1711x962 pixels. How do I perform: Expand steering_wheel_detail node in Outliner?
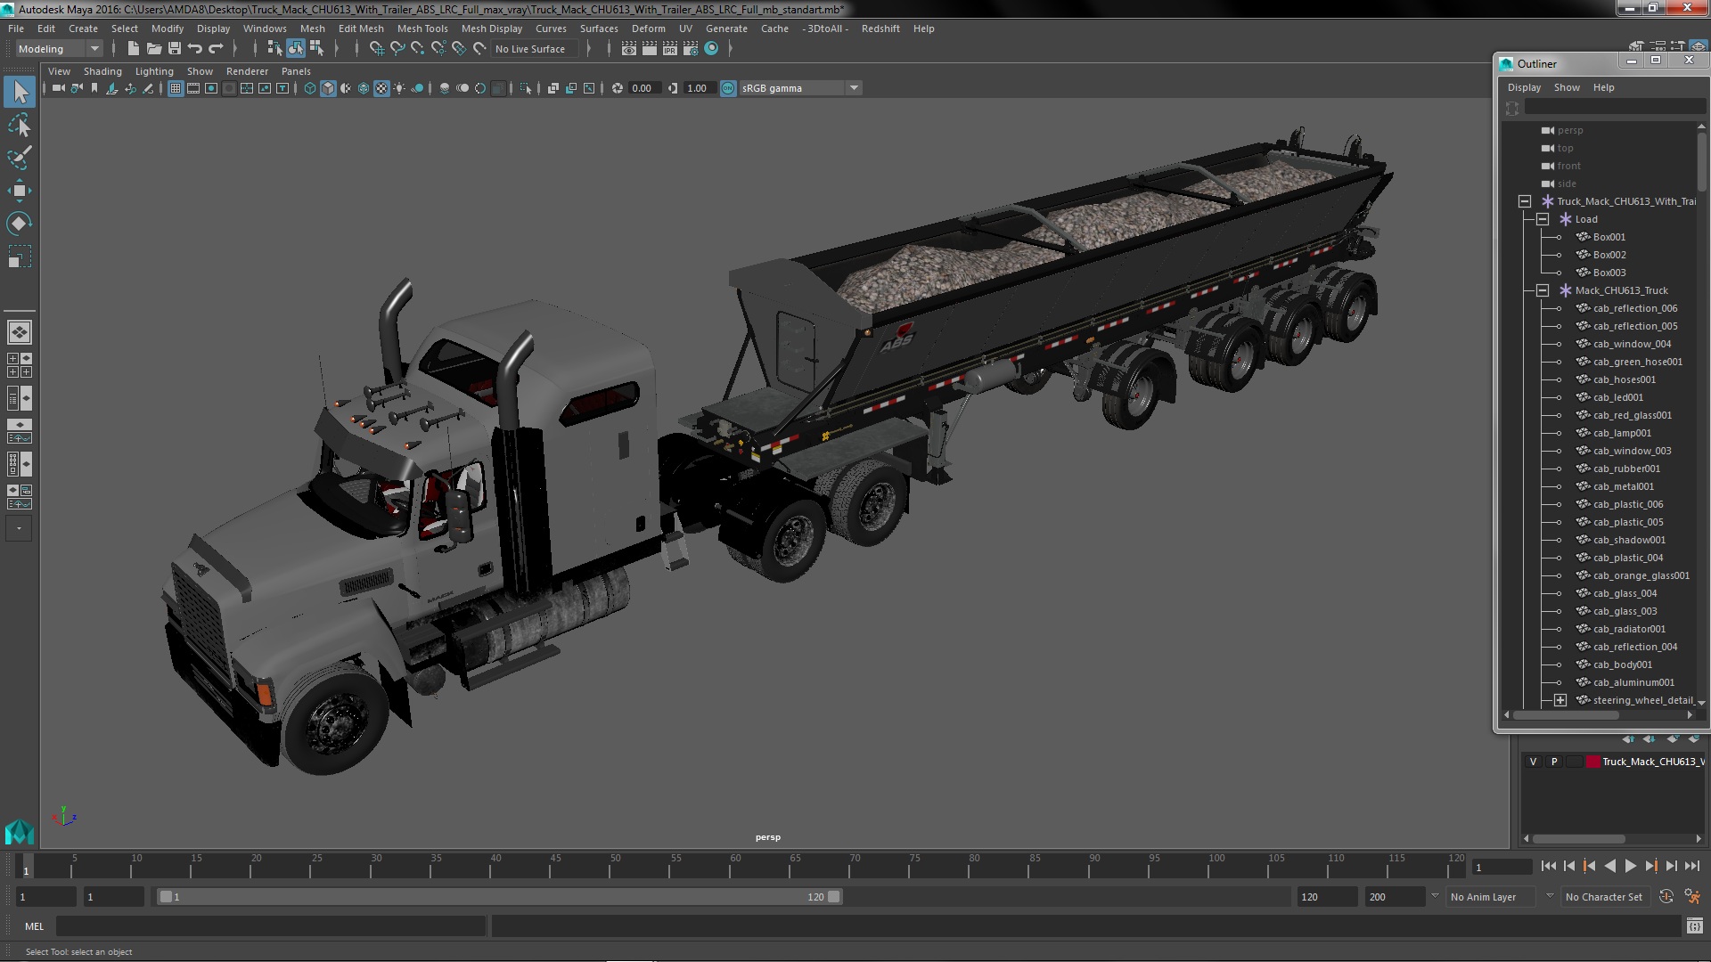[x=1560, y=700]
